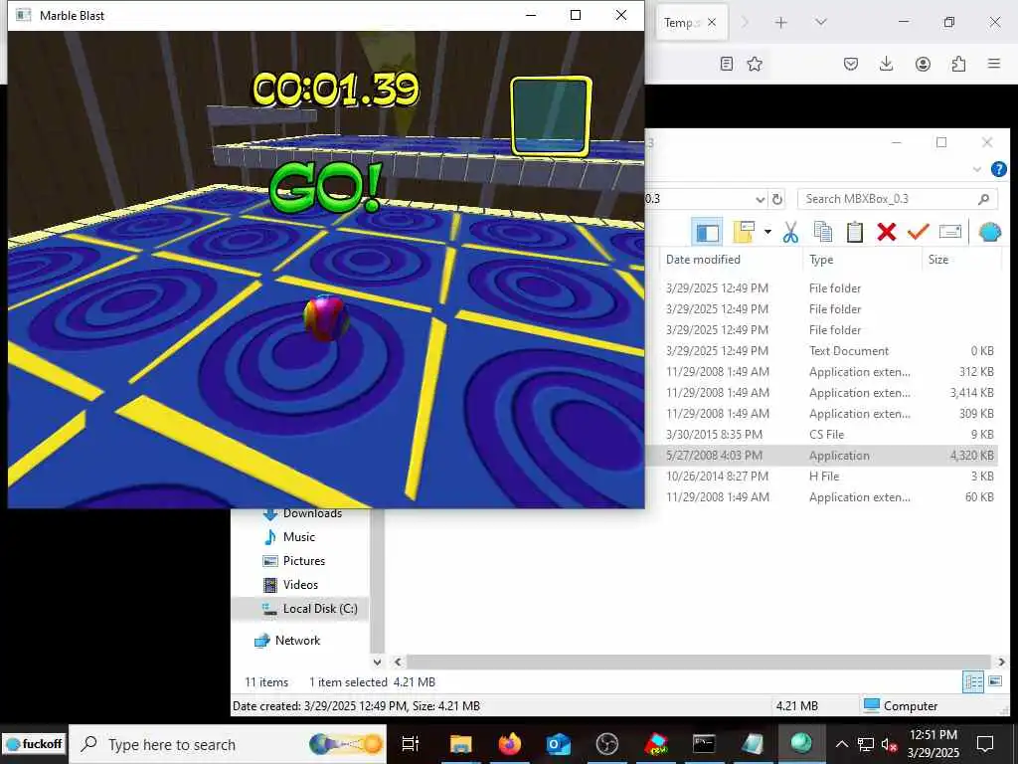Click the Paste clipboard icon
The image size is (1018, 764).
[854, 232]
